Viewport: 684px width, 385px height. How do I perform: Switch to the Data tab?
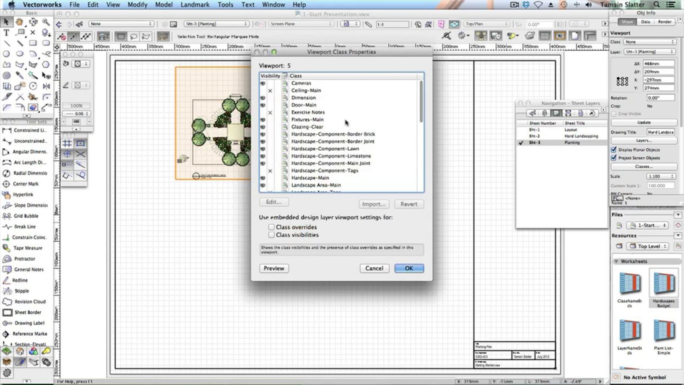click(645, 22)
